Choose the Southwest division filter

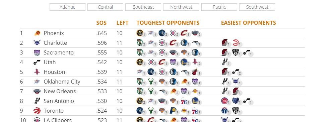coord(257,7)
